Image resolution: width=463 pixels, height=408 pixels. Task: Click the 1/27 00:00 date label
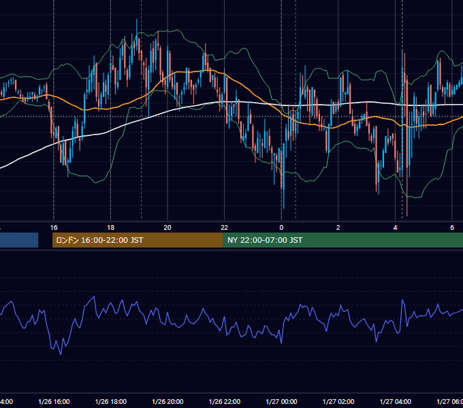[x=281, y=402]
